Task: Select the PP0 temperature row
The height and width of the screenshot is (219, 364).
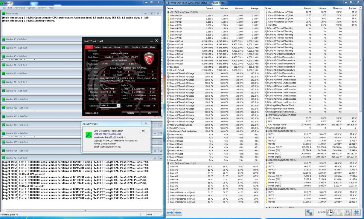Action: (x=311, y=121)
